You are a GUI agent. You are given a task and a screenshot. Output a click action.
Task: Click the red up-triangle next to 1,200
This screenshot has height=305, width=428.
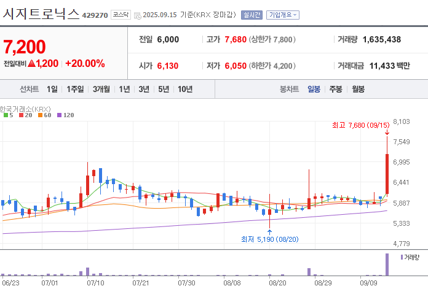pyautogui.click(x=31, y=63)
